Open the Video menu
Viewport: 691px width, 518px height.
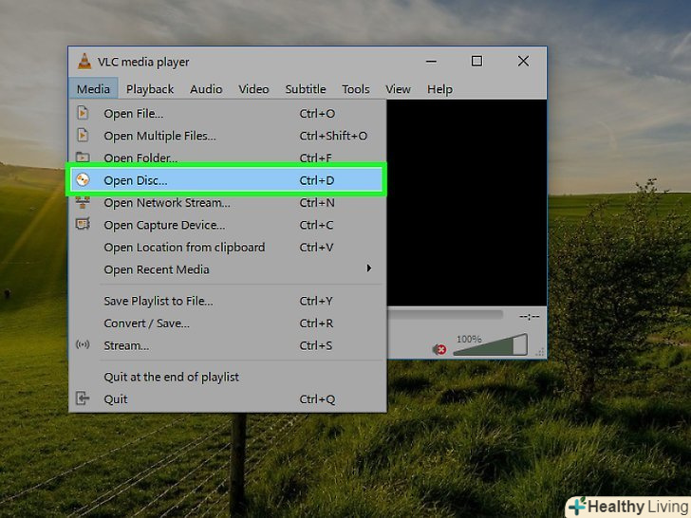(x=253, y=89)
